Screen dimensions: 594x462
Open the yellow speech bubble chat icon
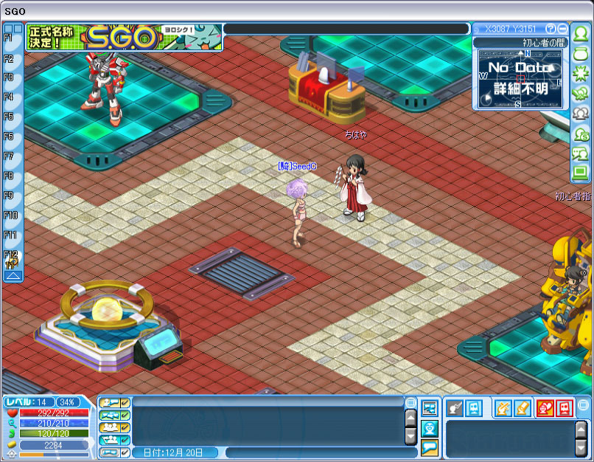coord(430,447)
